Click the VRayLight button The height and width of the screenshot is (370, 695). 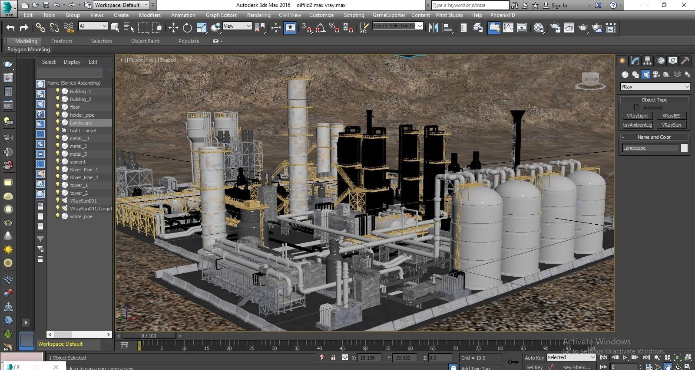[x=637, y=116]
